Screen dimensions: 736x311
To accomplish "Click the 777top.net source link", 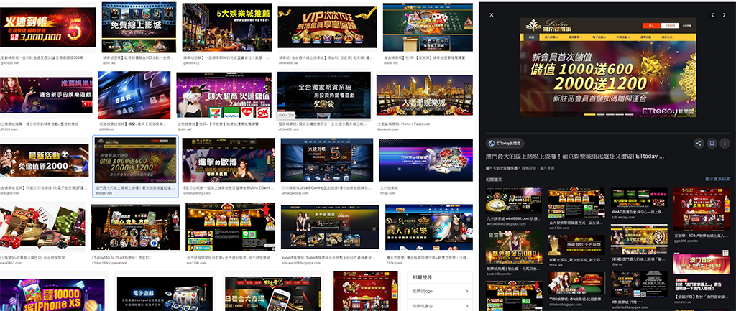I will coord(393,263).
